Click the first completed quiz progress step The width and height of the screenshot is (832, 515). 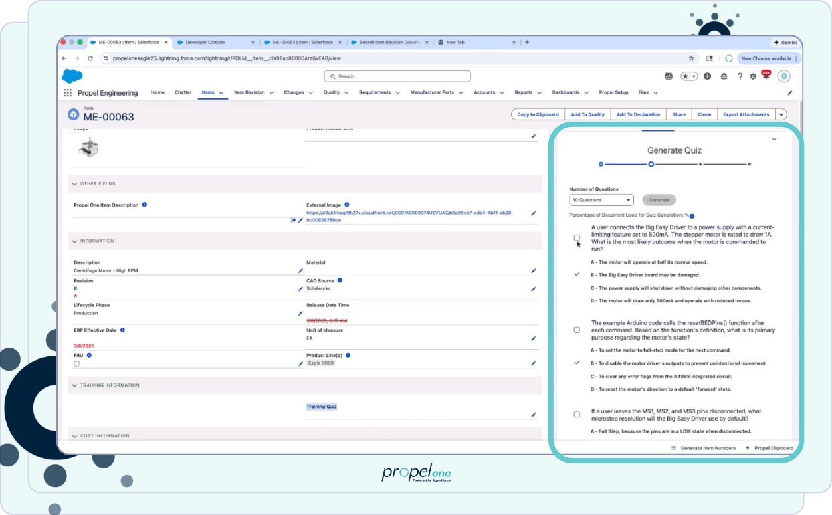(x=601, y=164)
